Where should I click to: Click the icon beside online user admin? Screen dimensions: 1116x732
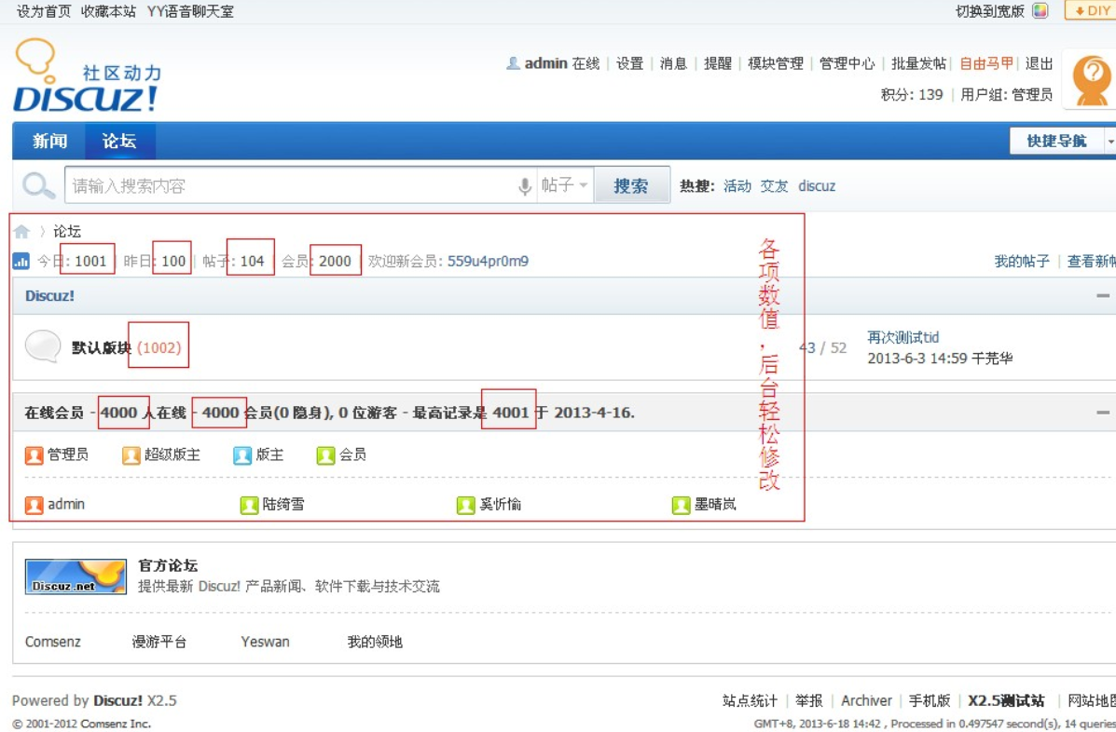[34, 506]
